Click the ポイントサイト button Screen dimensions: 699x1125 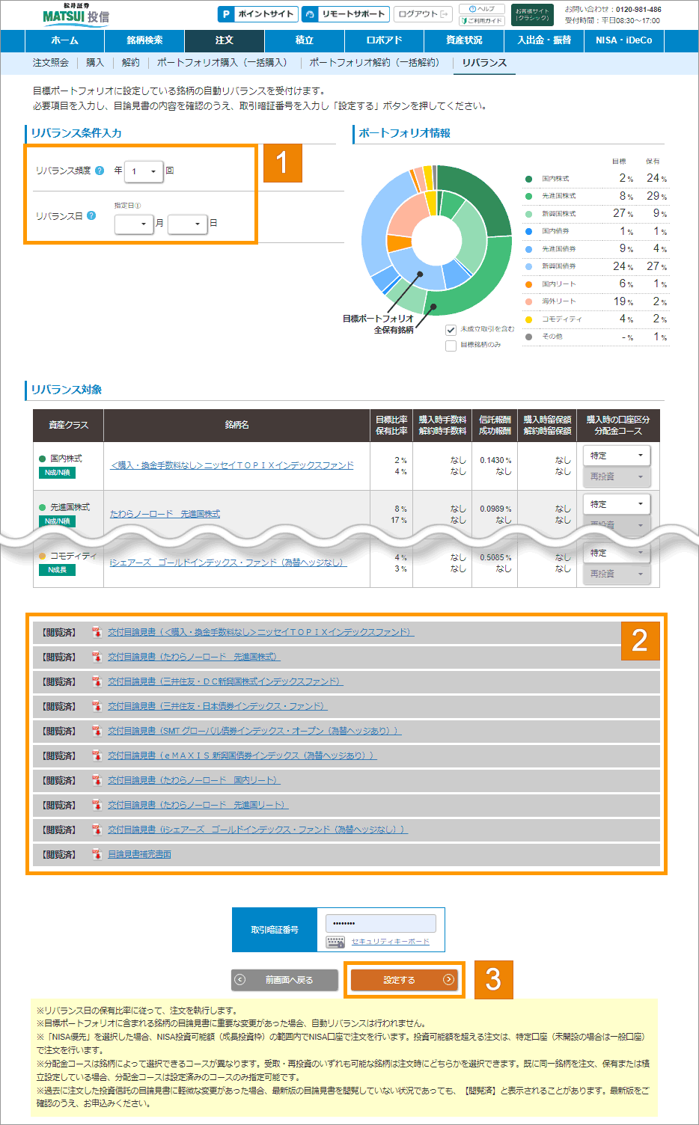click(257, 14)
